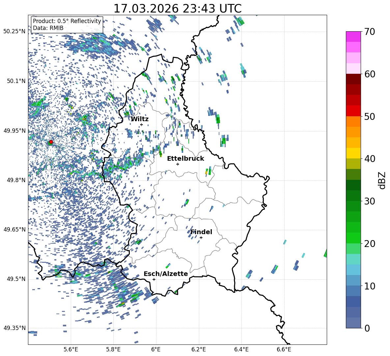Select the Wiltz city label

(140, 119)
